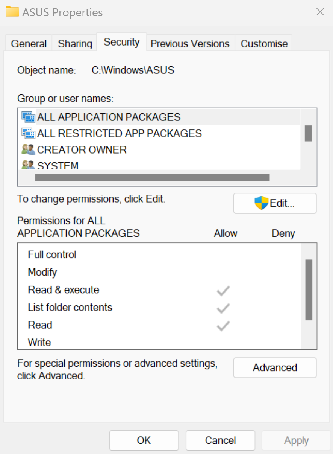Open Advanced security settings
This screenshot has width=333, height=454.
tap(275, 368)
